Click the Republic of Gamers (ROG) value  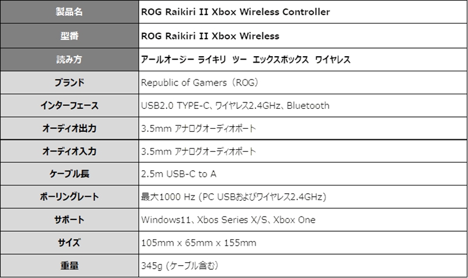pos(200,83)
